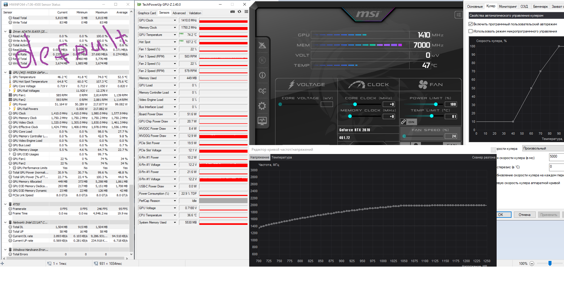564x308 pixels.
Task: Click HWiNFO64 title bar app icon
Action: [x=5, y=4]
